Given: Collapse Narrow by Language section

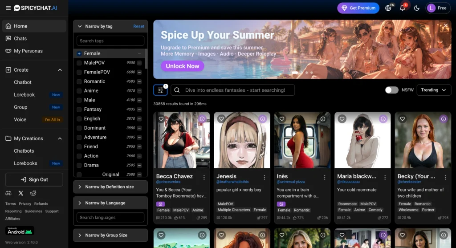Looking at the screenshot, I should pyautogui.click(x=110, y=203).
